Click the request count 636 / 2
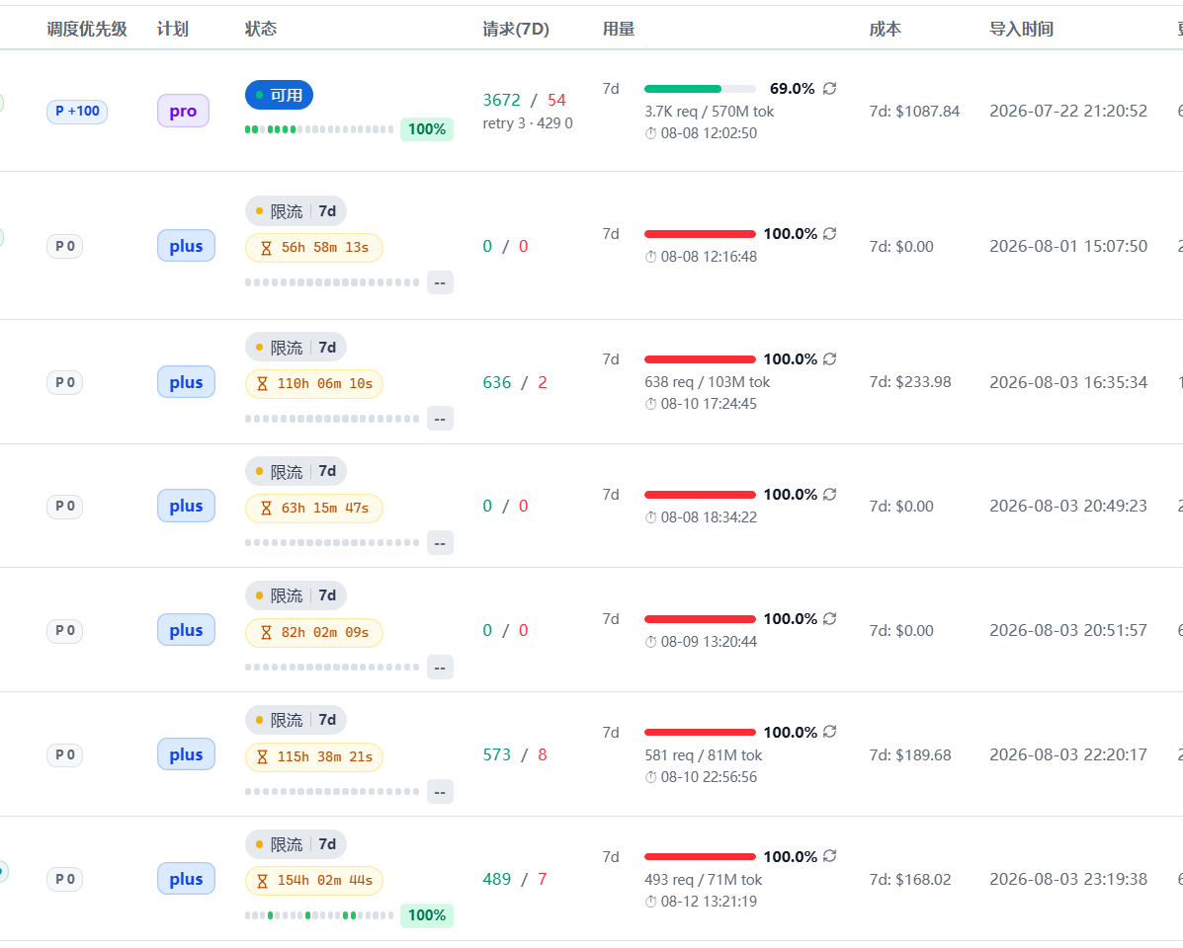This screenshot has width=1183, height=948. click(515, 383)
